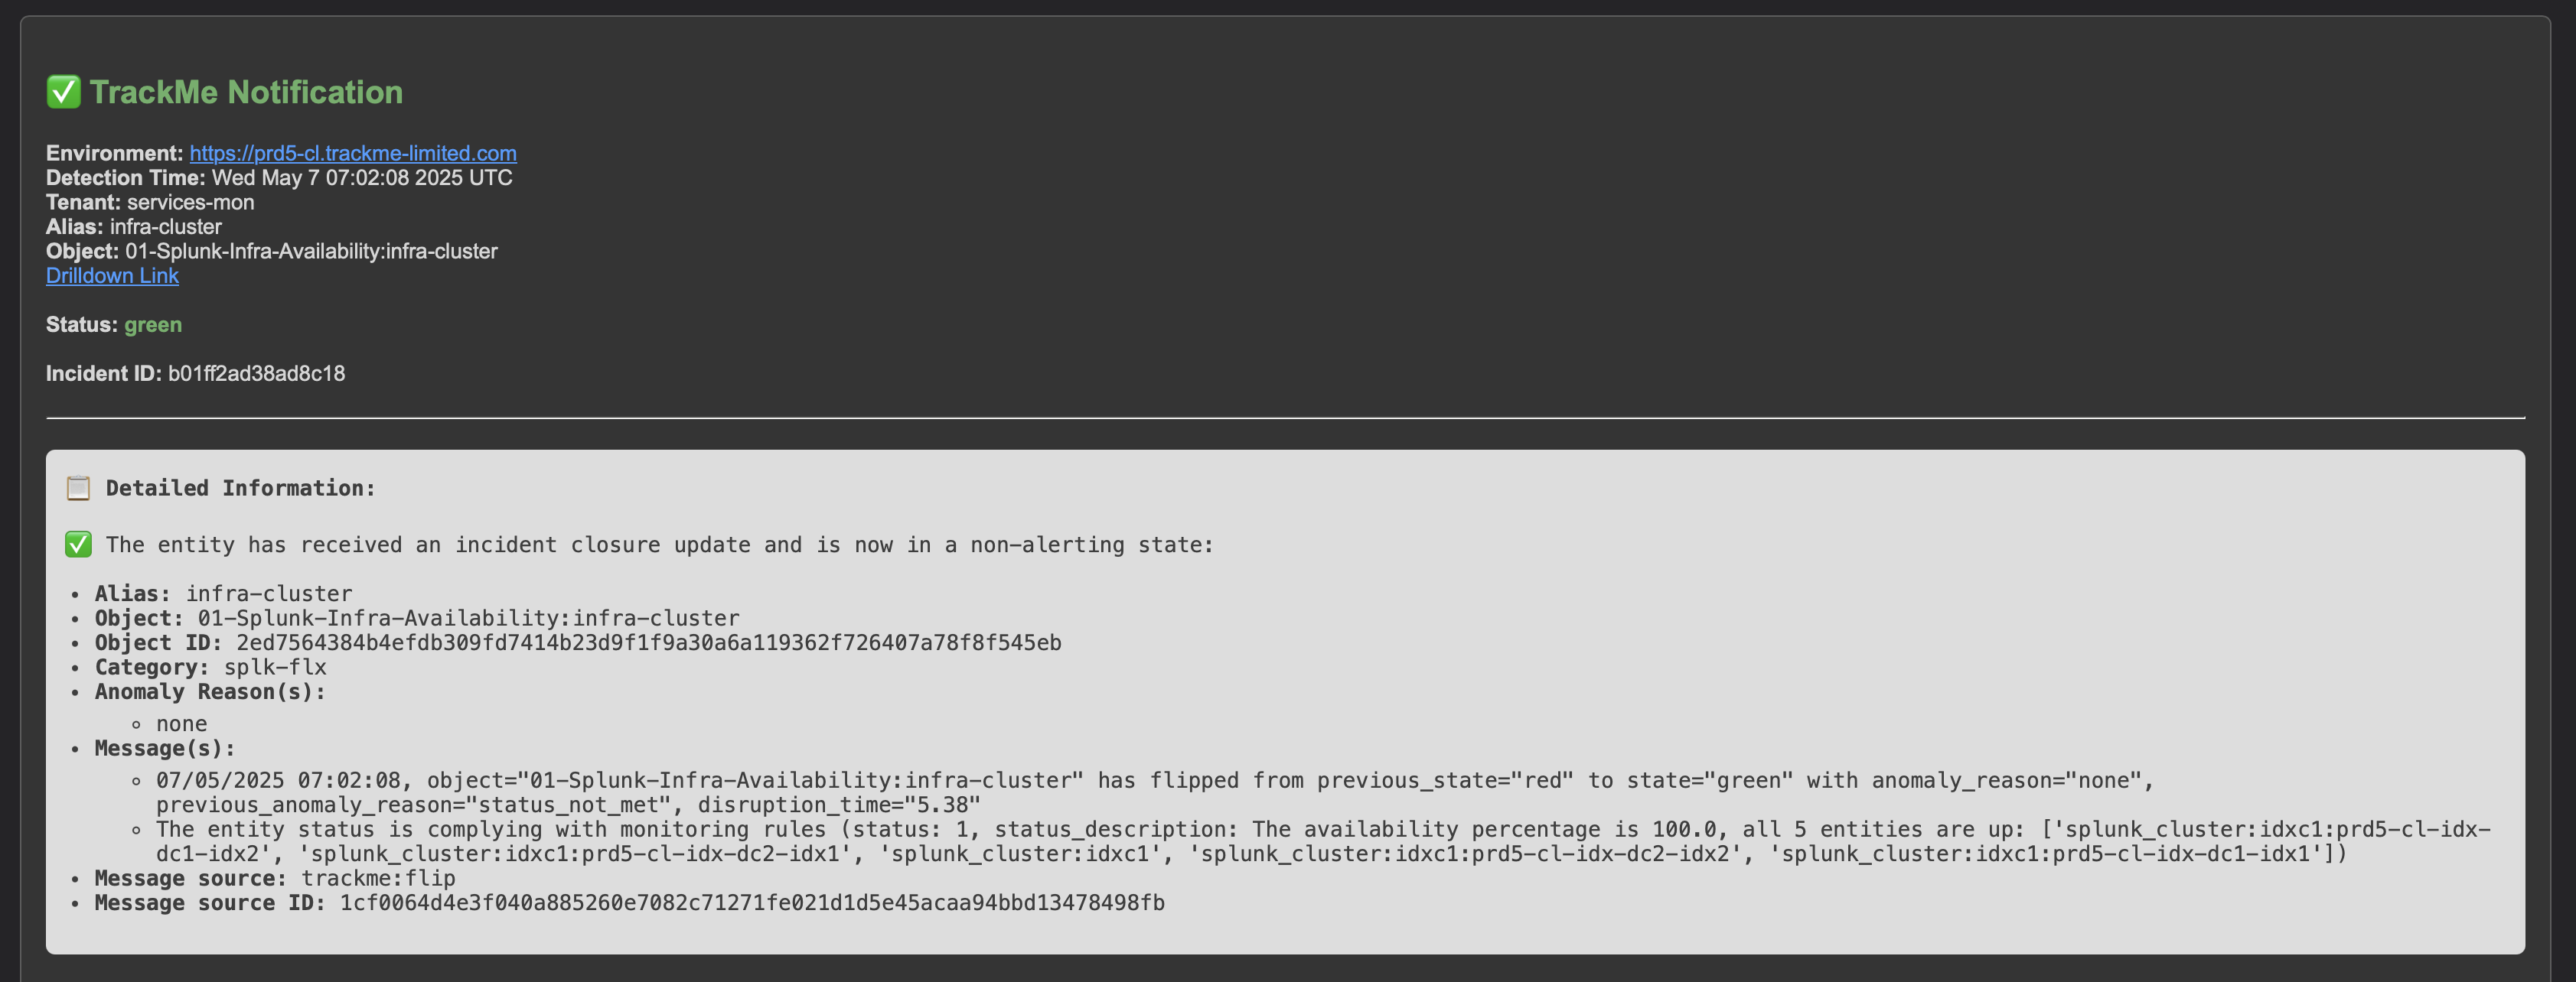Click the Detailed Information heading
Viewport: 2576px width, 982px height.
click(241, 487)
